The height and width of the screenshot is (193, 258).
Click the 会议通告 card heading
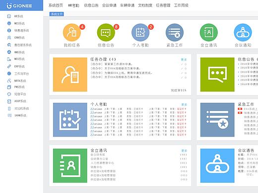pyautogui.click(x=246, y=150)
